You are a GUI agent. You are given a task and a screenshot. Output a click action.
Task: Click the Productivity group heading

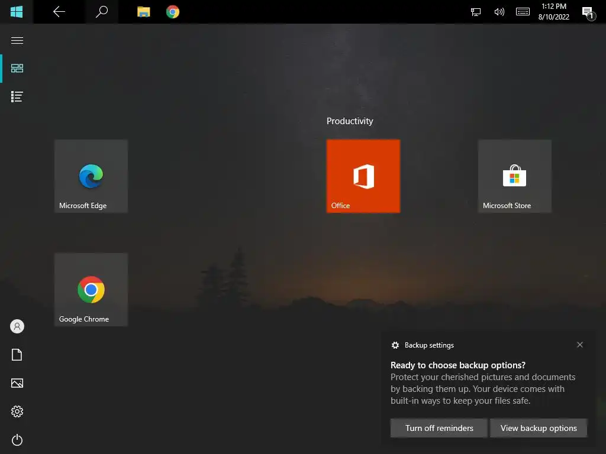pyautogui.click(x=350, y=121)
